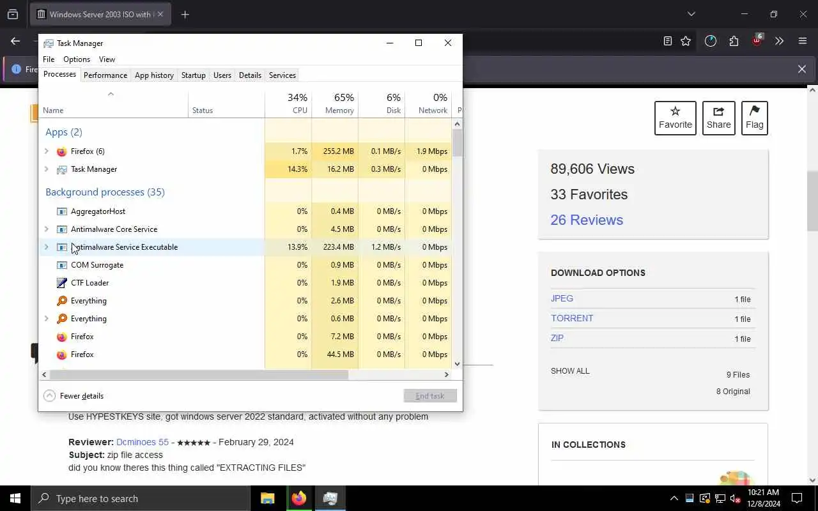Open the JPEG download option
This screenshot has height=511, width=818.
pyautogui.click(x=562, y=298)
